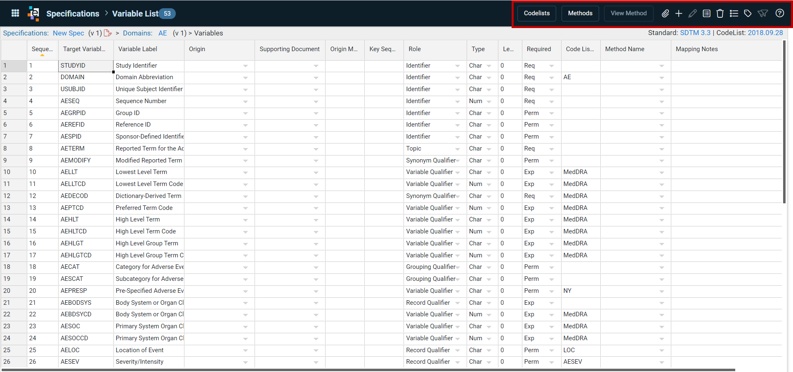Viewport: 793px width, 372px height.
Task: Expand Type dropdown for AESEQ row
Action: [x=489, y=101]
